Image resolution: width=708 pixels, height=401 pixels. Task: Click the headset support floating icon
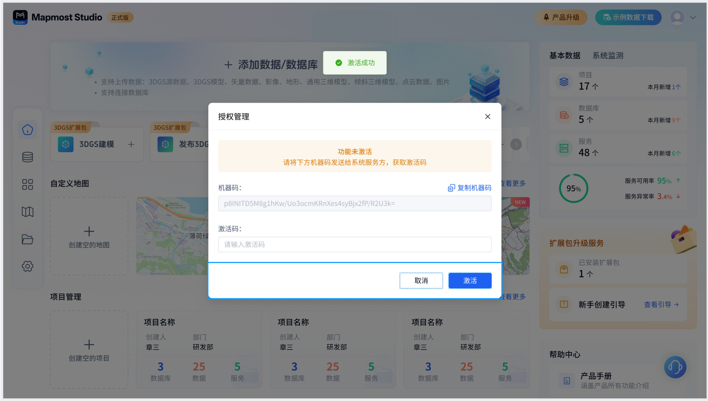tap(675, 367)
